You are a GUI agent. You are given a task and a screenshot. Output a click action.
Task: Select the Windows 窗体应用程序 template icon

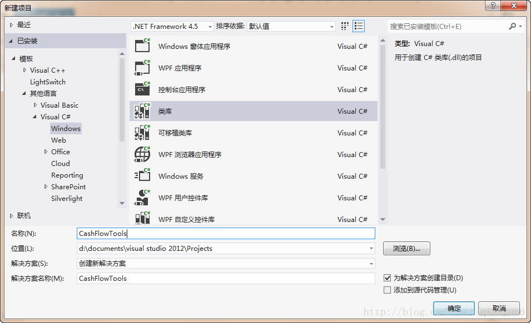click(142, 46)
